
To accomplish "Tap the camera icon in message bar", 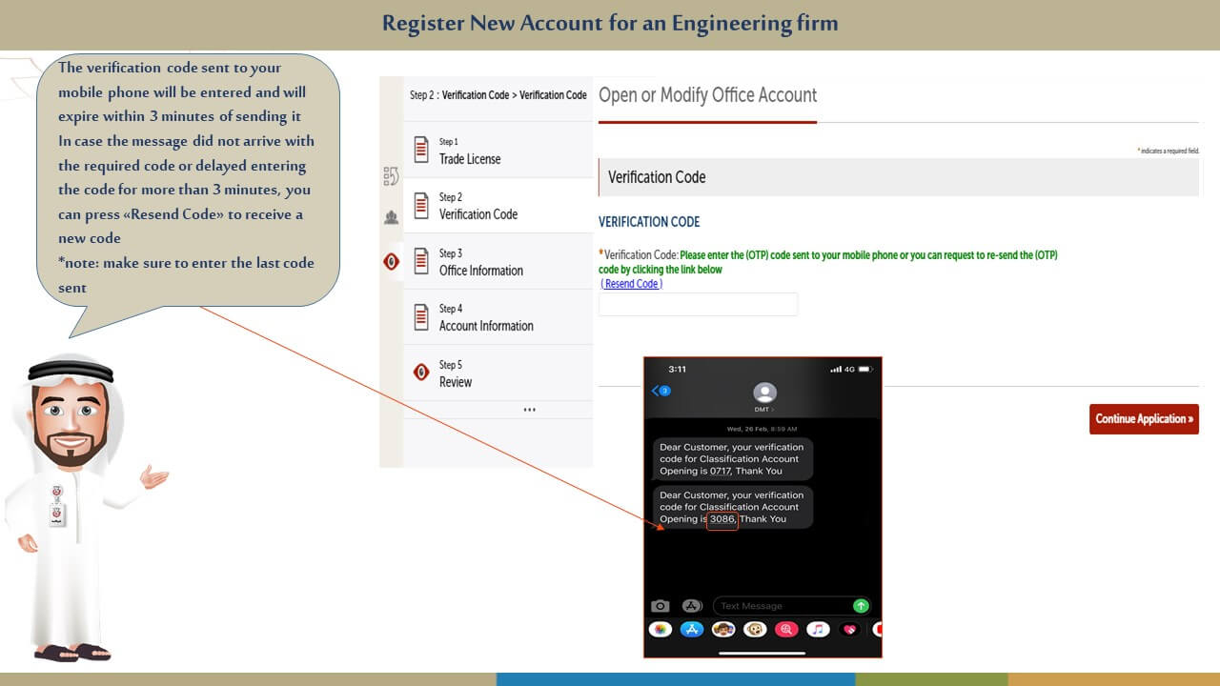I will coord(660,606).
